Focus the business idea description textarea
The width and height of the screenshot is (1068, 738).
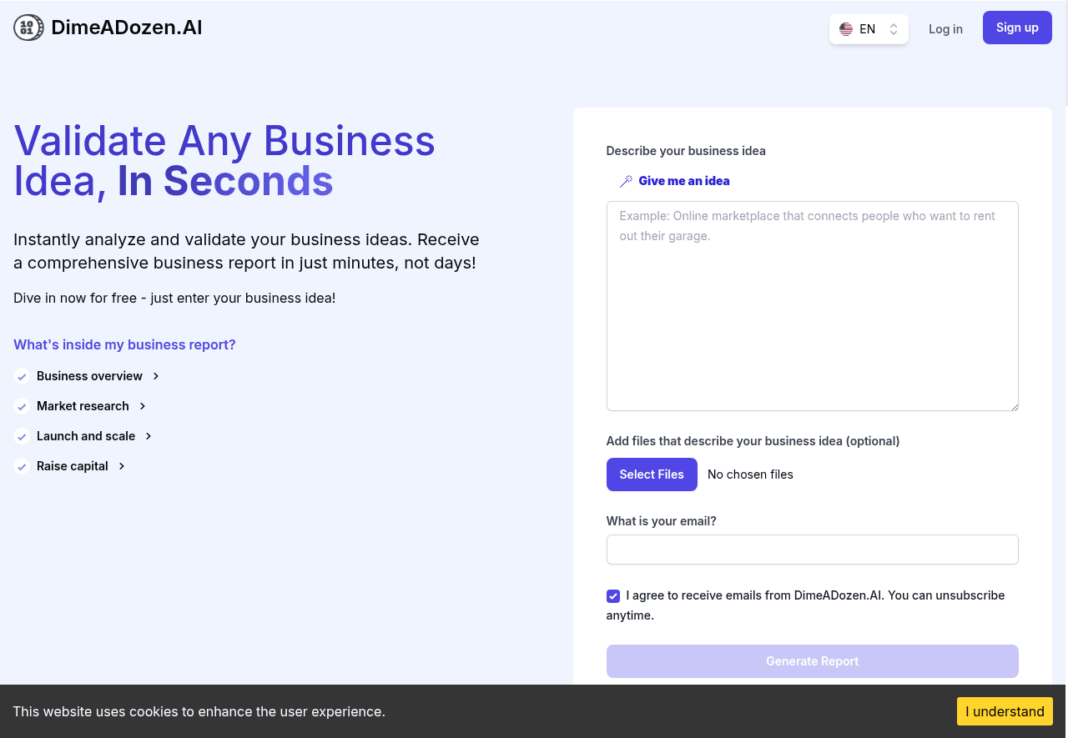click(812, 306)
